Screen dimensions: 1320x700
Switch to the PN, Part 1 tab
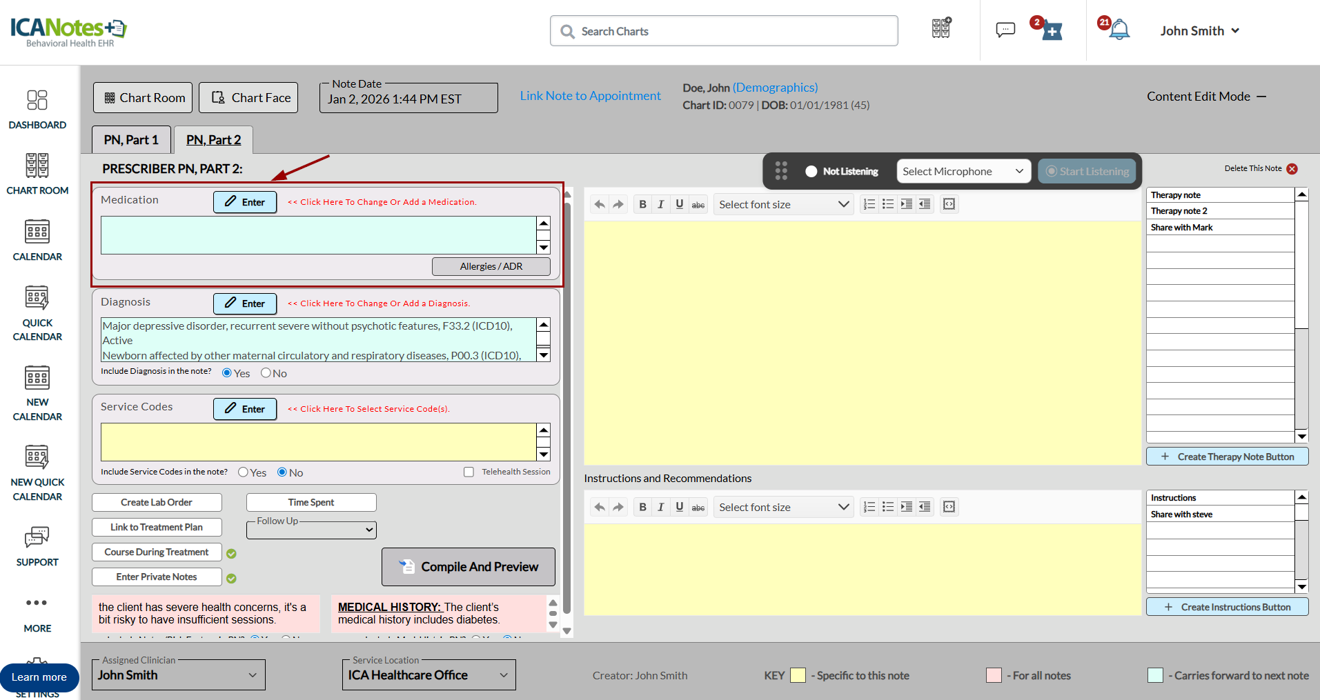click(x=131, y=140)
